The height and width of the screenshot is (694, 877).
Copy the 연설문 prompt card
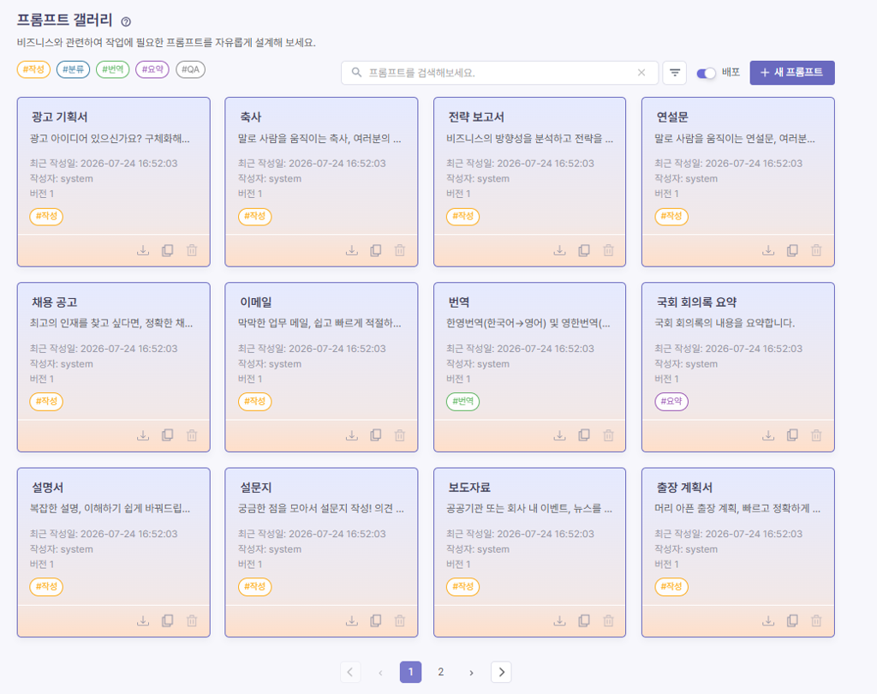point(792,250)
